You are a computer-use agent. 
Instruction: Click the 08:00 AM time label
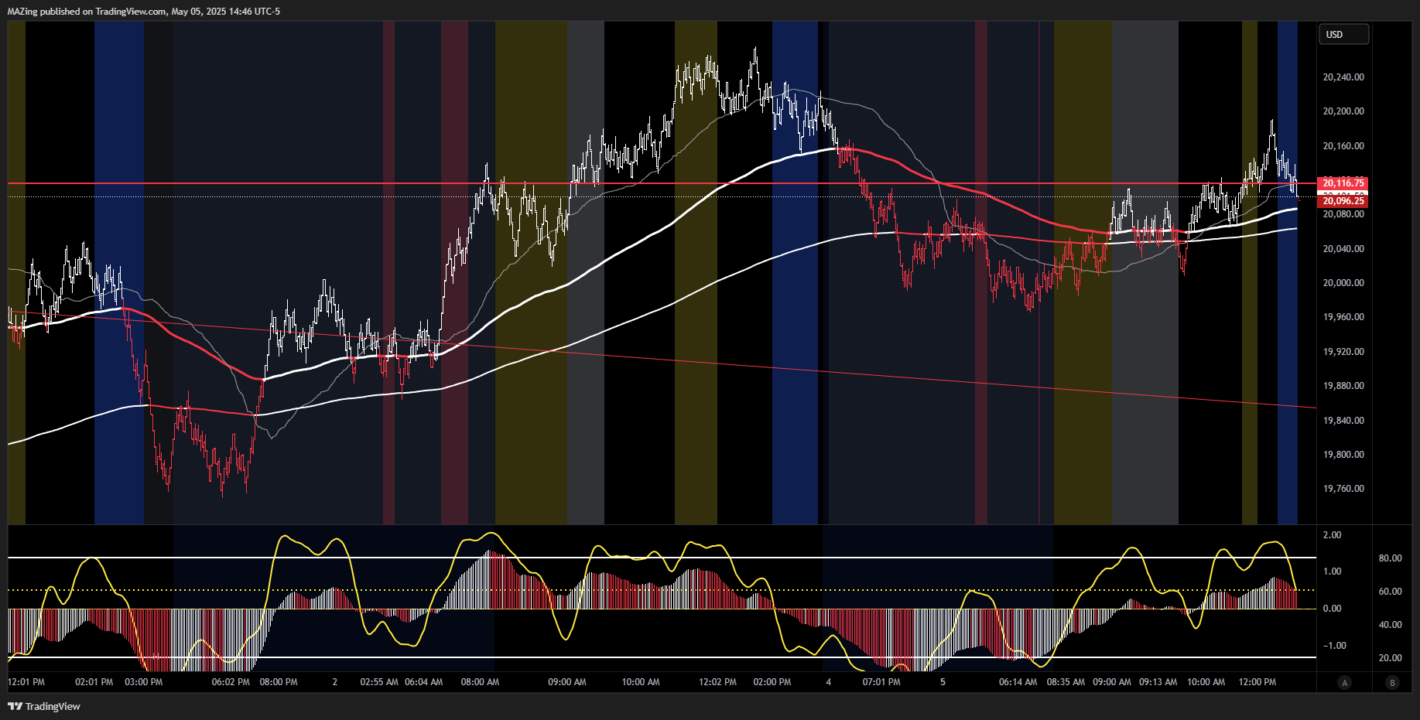coord(480,682)
